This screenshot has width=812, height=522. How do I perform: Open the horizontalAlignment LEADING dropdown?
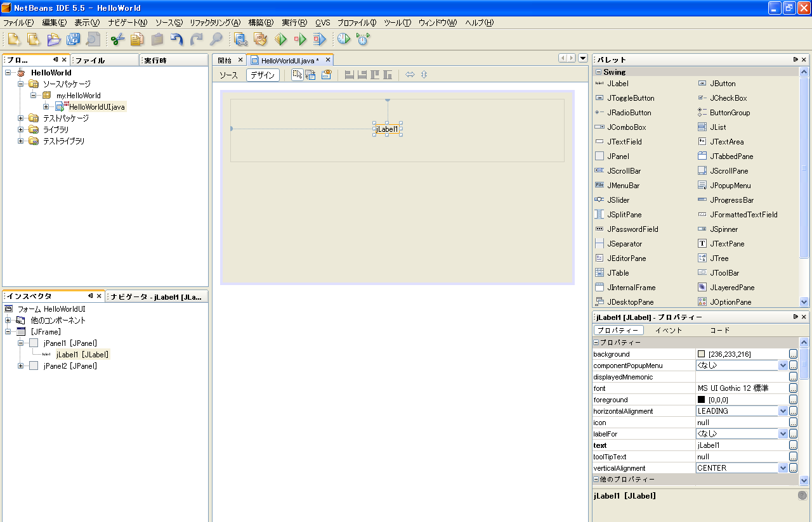(782, 411)
